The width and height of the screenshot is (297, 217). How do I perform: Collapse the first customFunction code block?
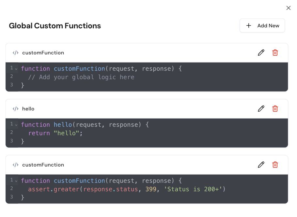click(16, 68)
